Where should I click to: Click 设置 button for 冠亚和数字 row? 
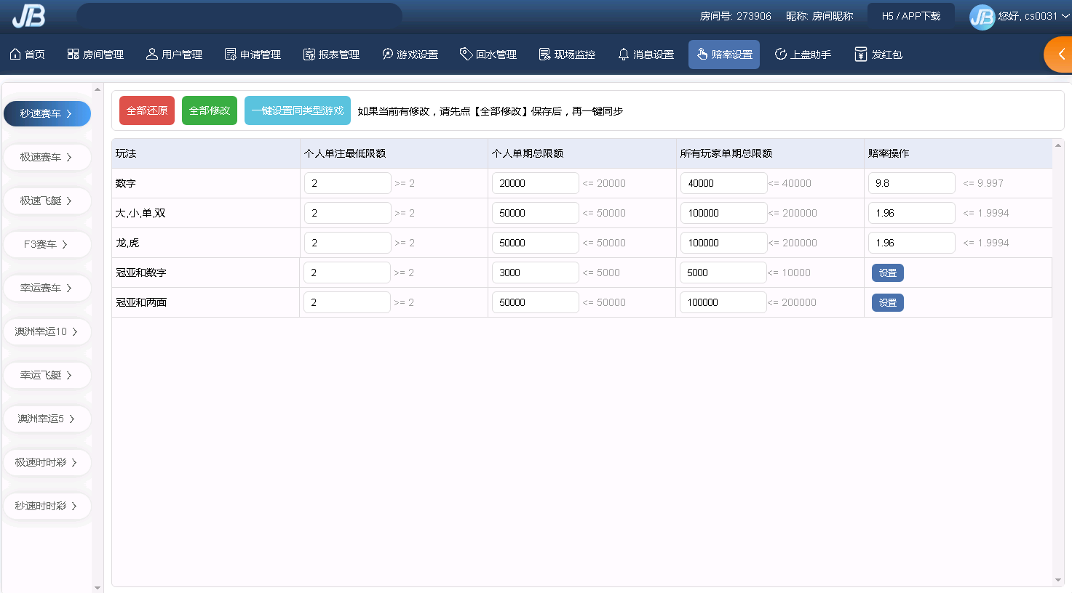[x=887, y=273]
